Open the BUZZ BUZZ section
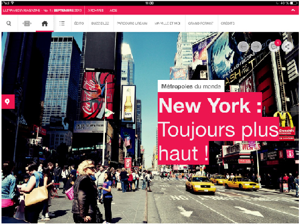 (x=100, y=24)
